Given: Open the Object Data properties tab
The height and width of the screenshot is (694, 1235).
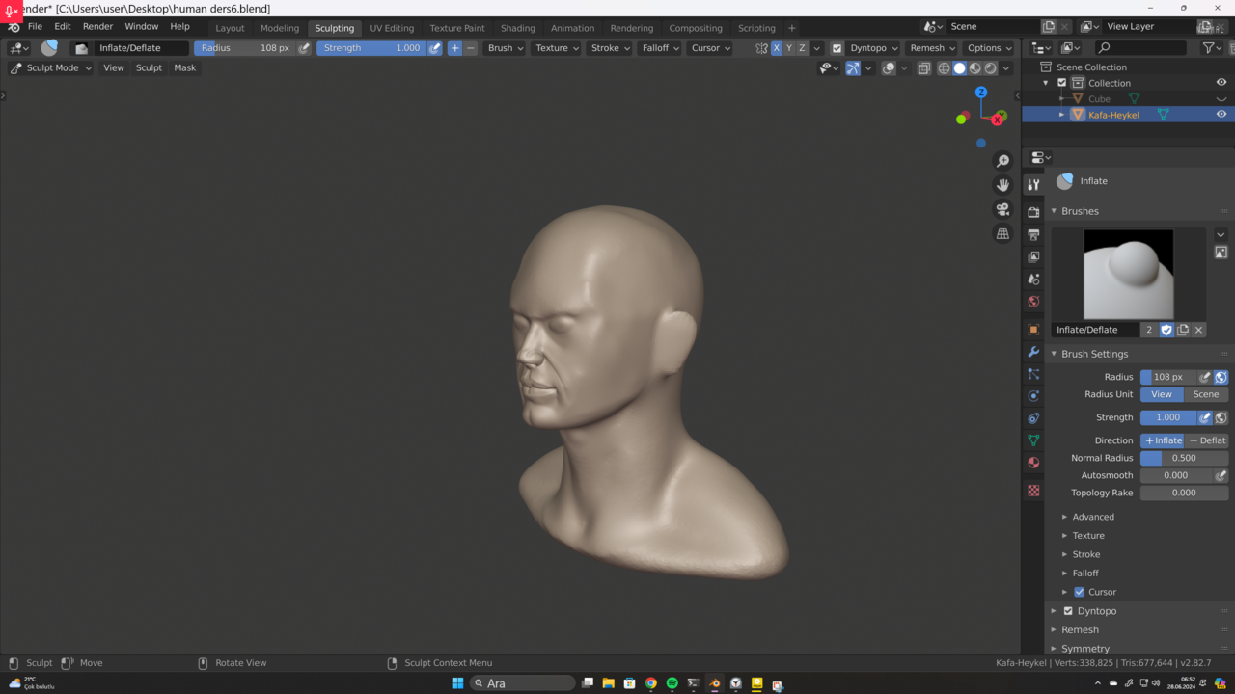Looking at the screenshot, I should coord(1033,440).
